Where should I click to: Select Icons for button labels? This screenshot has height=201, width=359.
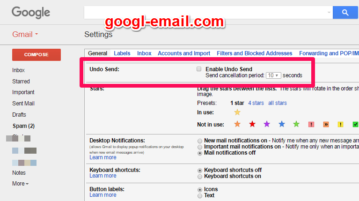pyautogui.click(x=200, y=190)
